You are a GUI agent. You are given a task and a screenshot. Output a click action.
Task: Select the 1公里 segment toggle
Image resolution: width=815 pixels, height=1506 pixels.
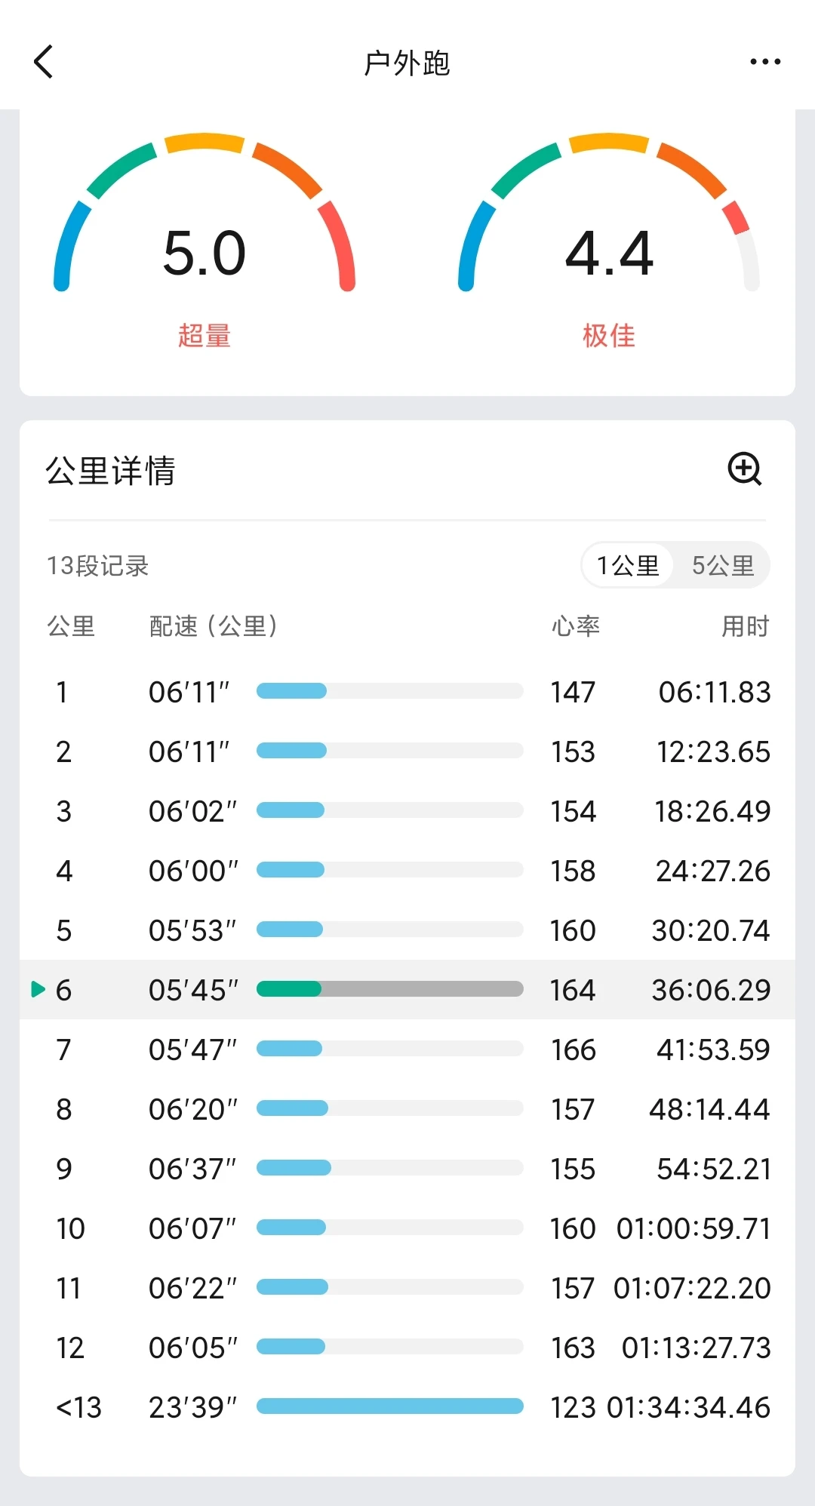tap(628, 565)
